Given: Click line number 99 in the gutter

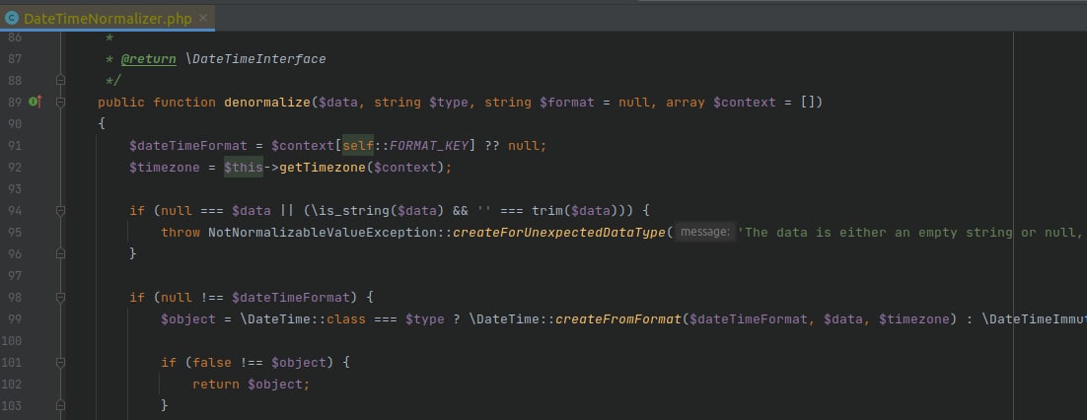Looking at the screenshot, I should point(15,318).
